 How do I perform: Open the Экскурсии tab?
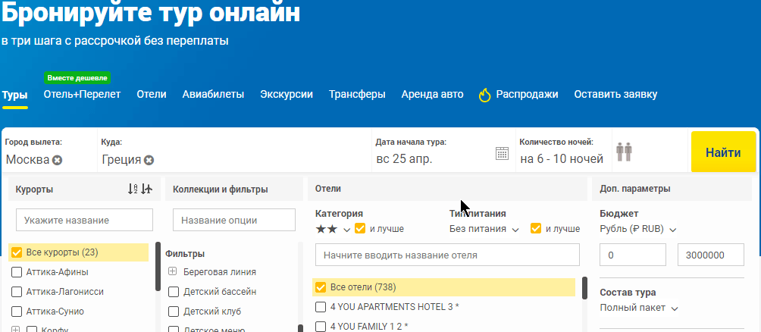[287, 94]
